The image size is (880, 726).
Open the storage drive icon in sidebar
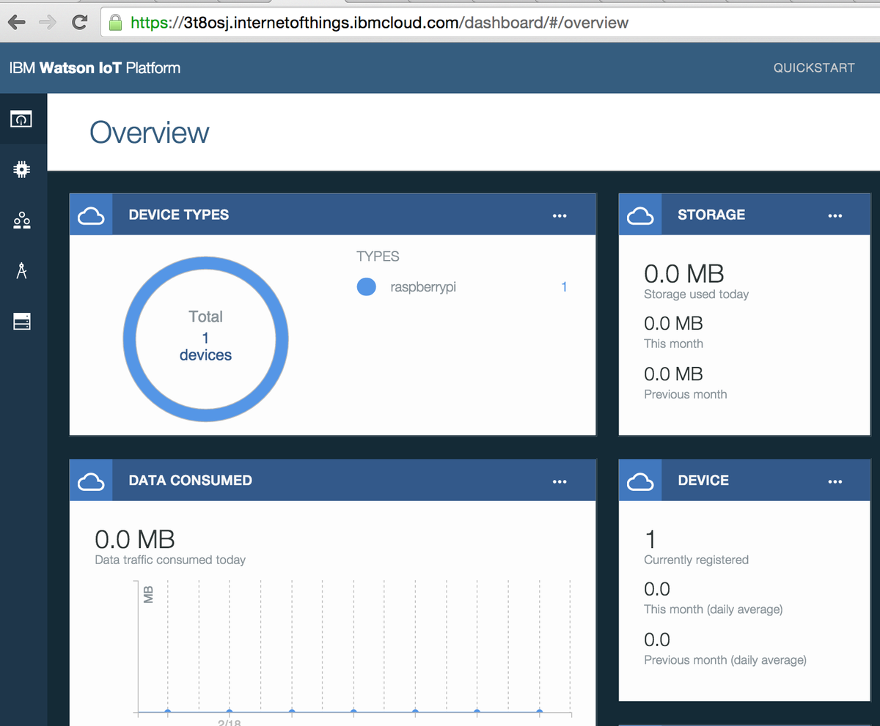tap(22, 321)
